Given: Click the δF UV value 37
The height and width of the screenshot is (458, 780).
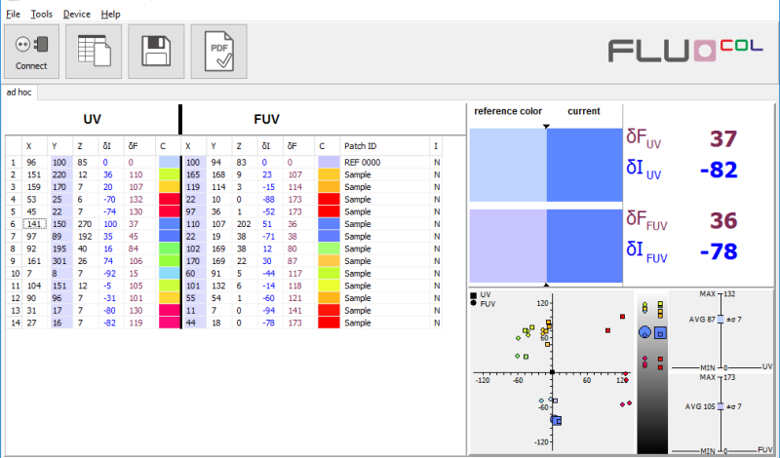Looking at the screenshot, I should (x=723, y=138).
